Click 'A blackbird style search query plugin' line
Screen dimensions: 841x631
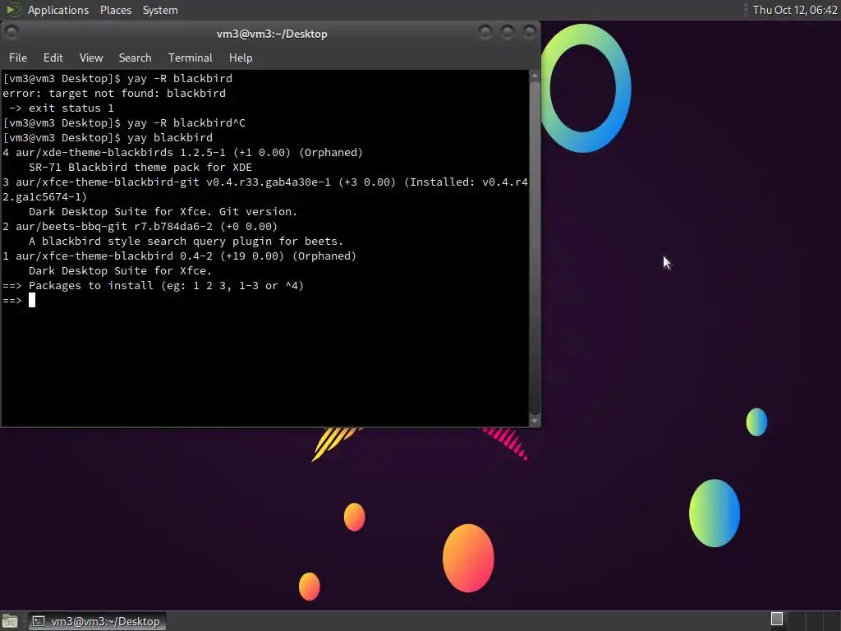click(186, 242)
